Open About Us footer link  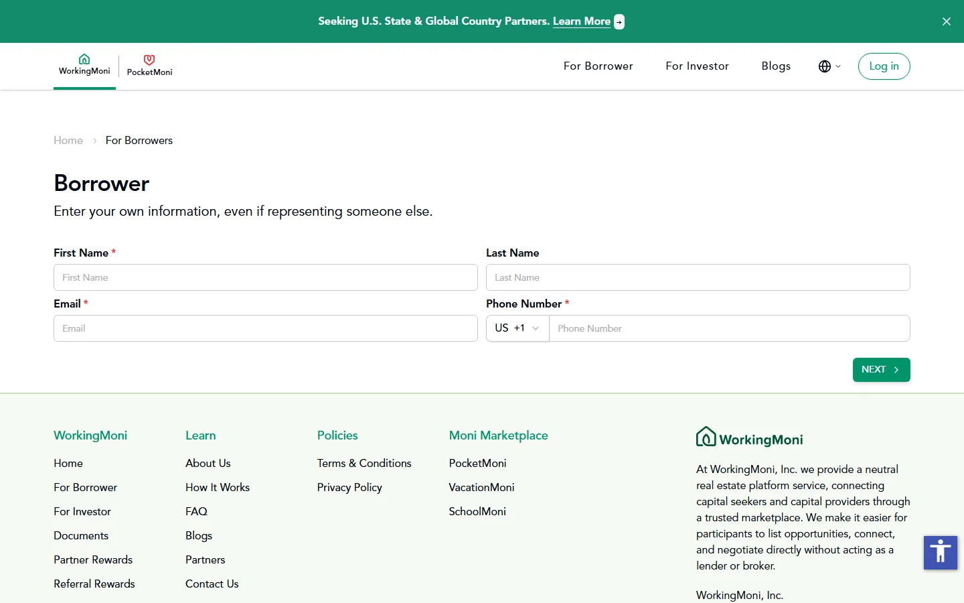coord(208,463)
